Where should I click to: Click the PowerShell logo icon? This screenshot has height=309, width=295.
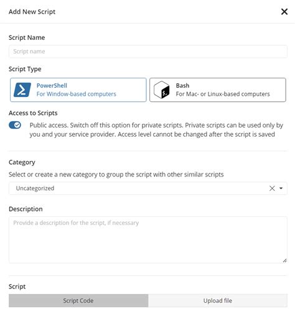pos(22,90)
